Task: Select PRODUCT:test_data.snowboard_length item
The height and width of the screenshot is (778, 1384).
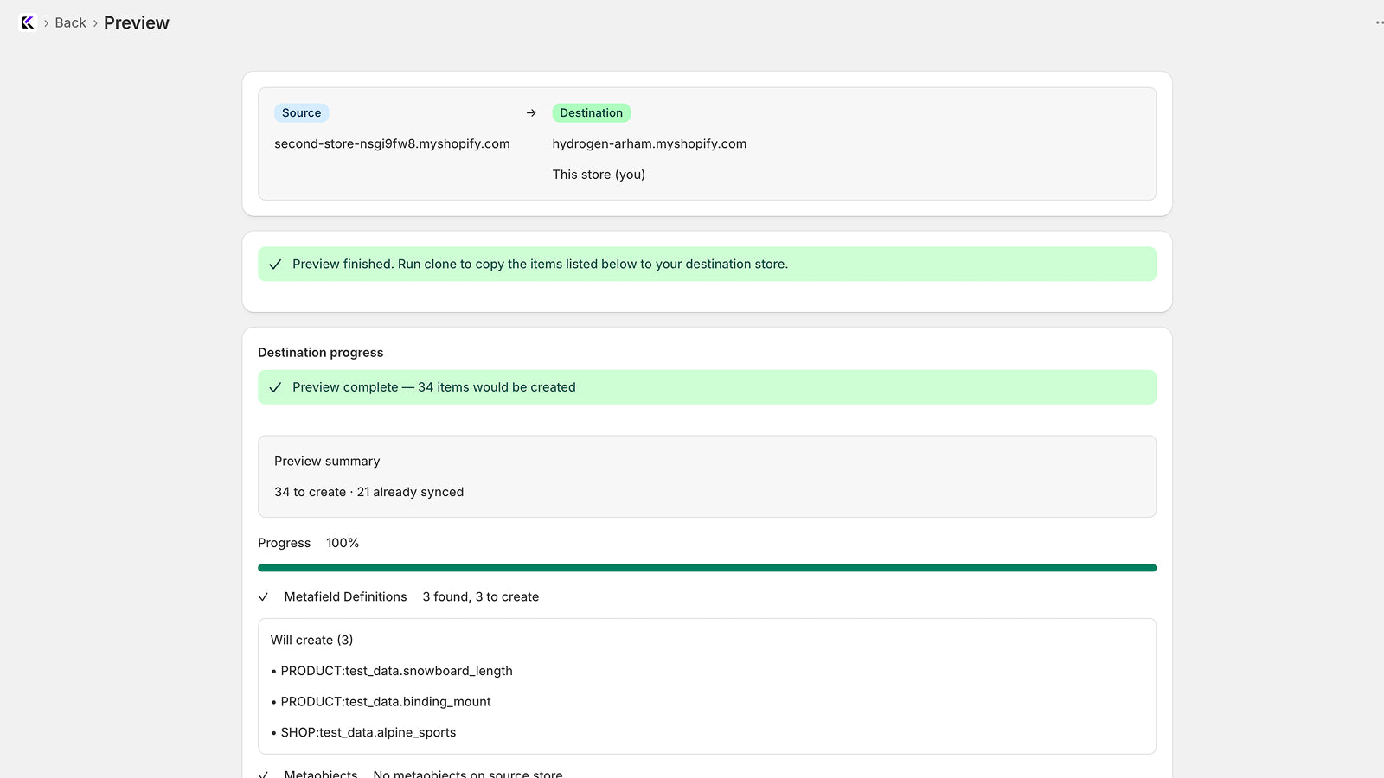Action: pyautogui.click(x=396, y=671)
